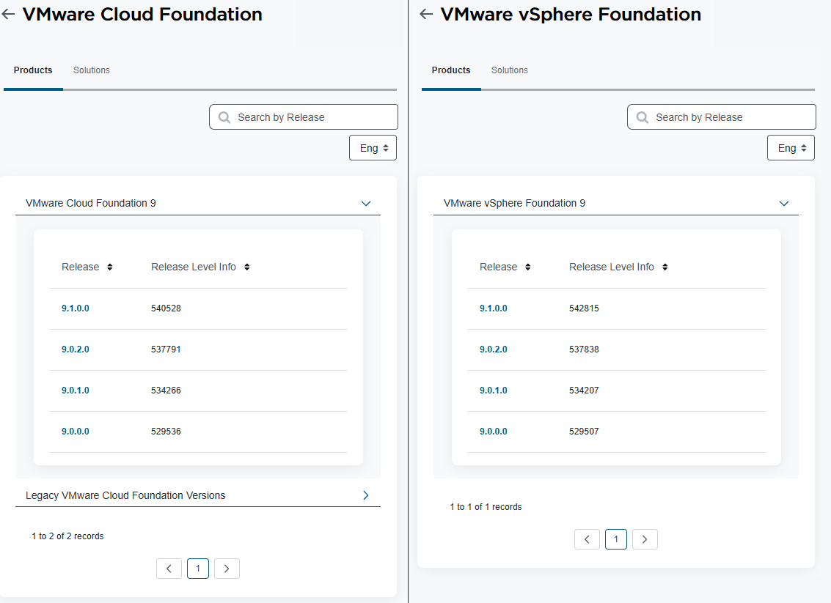Open Eng language dropdown in Cloud Foundation pane

[373, 148]
